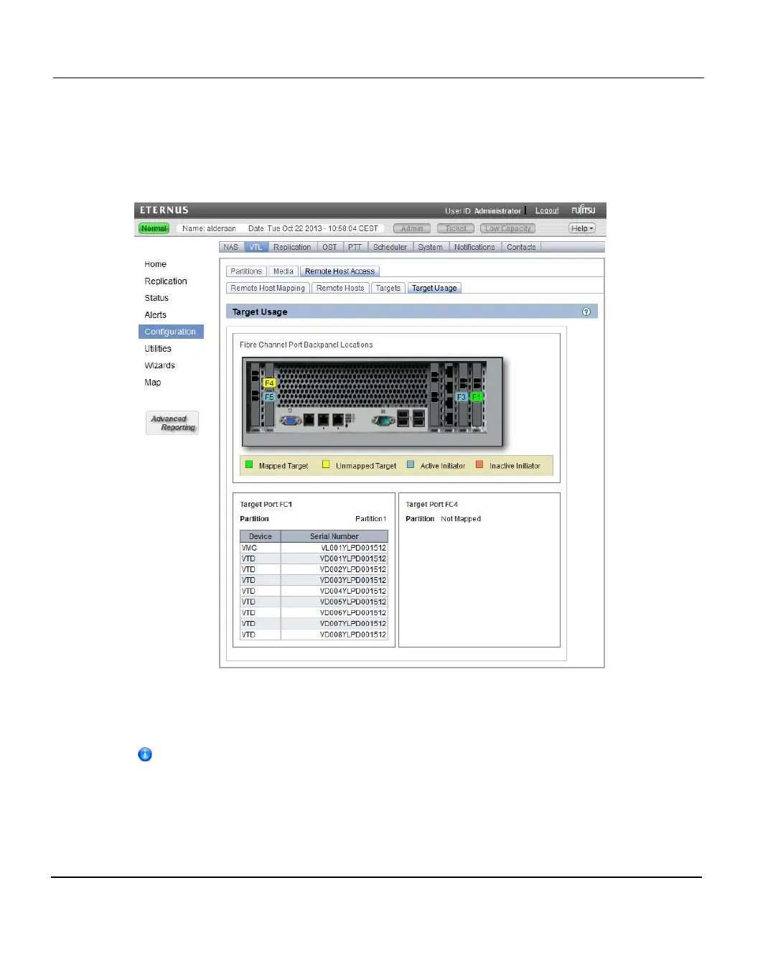This screenshot has width=773, height=977.
Task: Open Replication in the sidebar
Action: (166, 281)
